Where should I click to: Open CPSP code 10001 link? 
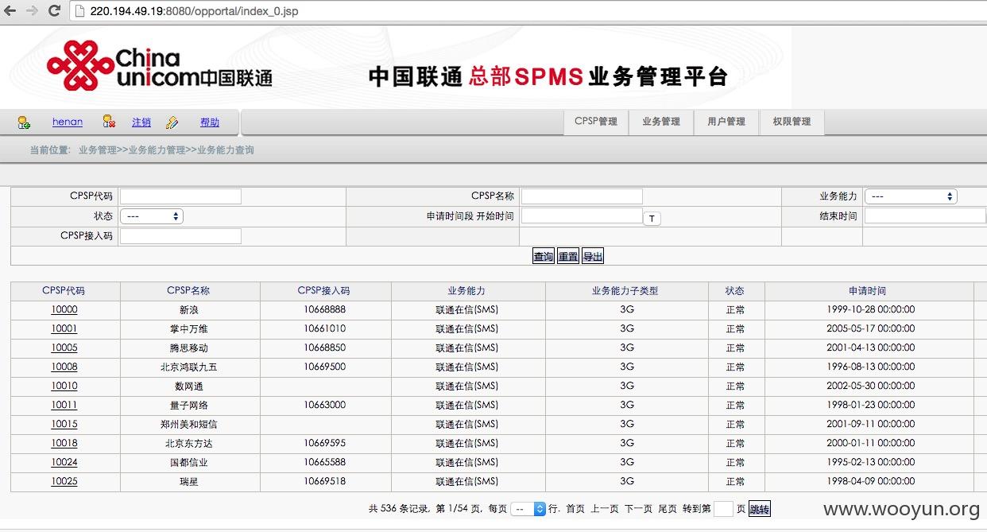click(64, 329)
